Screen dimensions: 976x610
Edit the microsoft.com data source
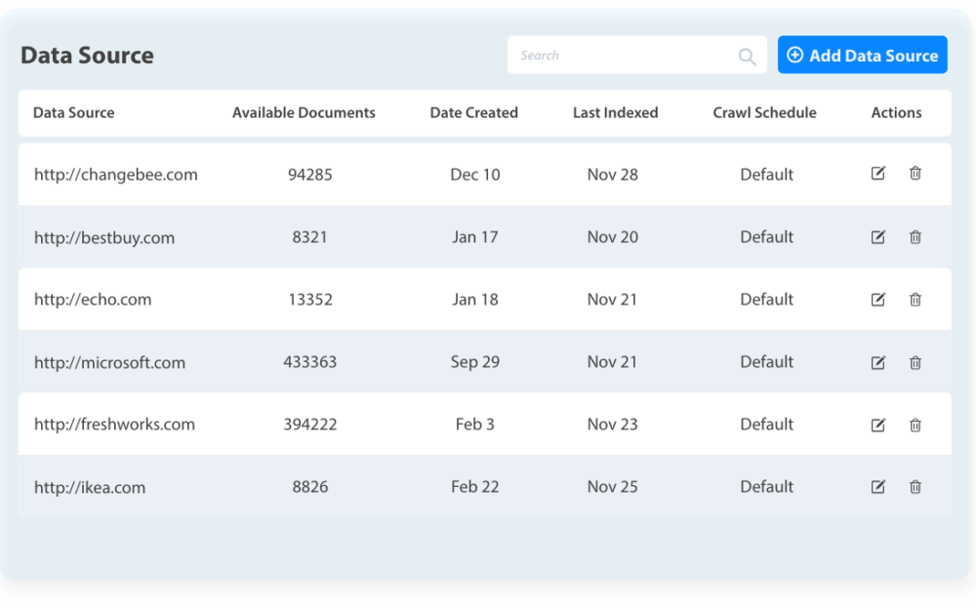tap(877, 362)
